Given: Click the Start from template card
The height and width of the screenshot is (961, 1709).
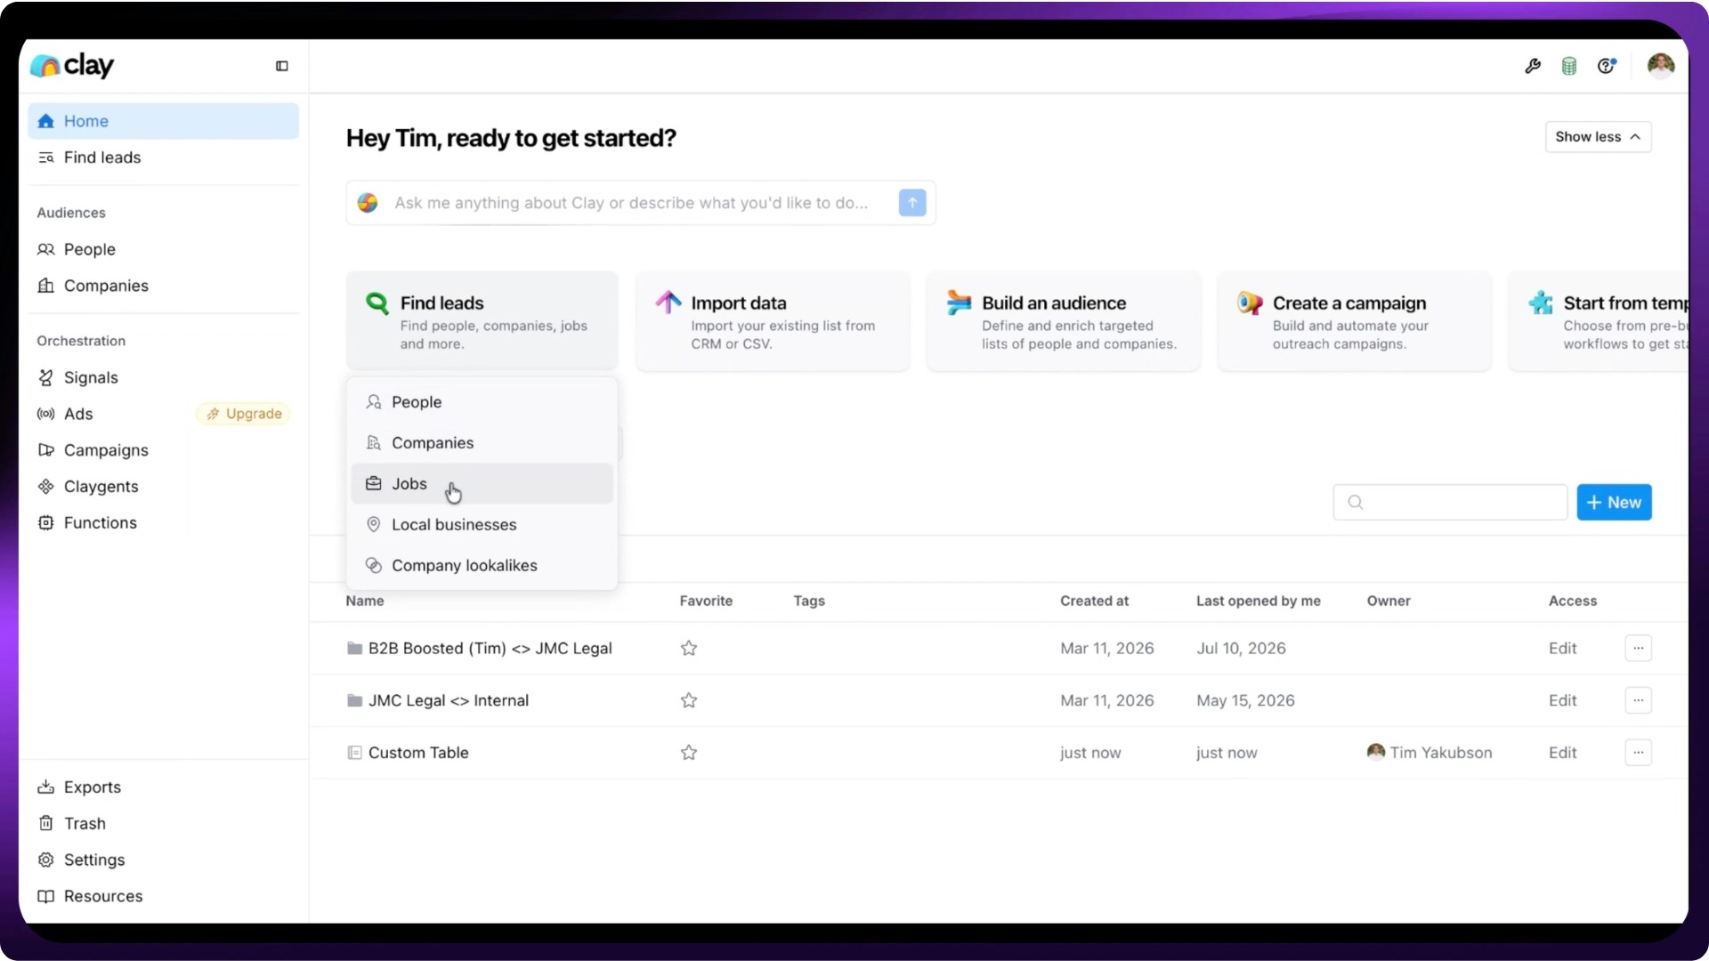Looking at the screenshot, I should (1599, 321).
